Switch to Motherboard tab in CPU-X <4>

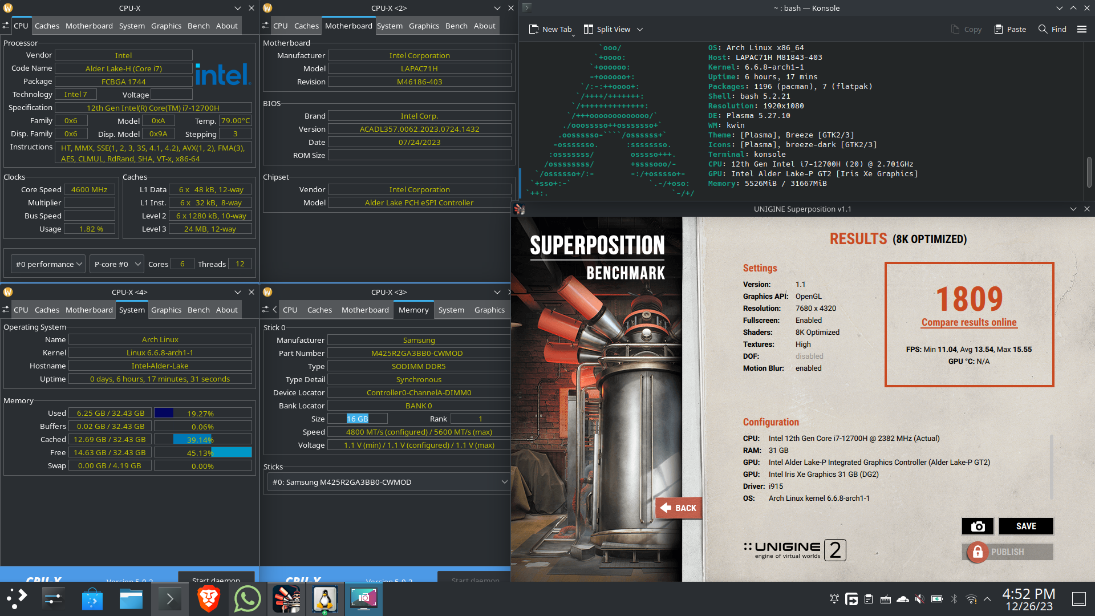coord(89,310)
